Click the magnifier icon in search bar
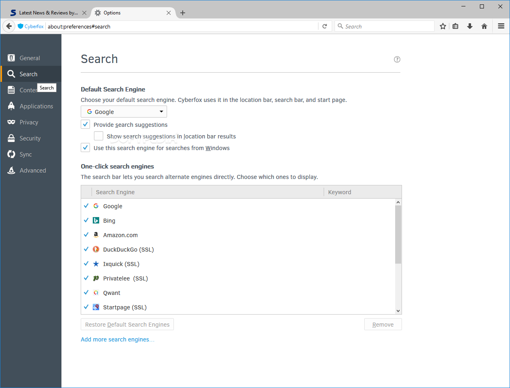Viewport: 510px width, 388px height. tap(341, 26)
